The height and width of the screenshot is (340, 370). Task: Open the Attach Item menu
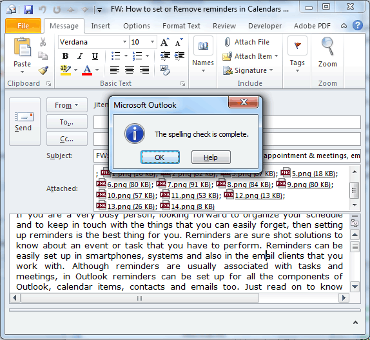(x=250, y=56)
